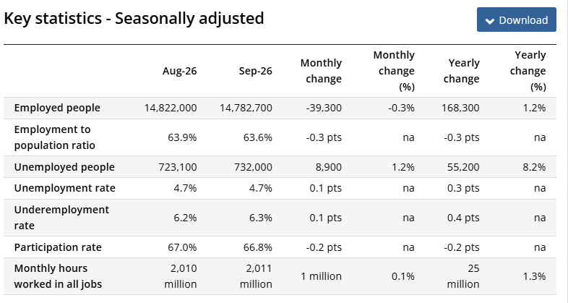The height and width of the screenshot is (303, 568).
Task: Select the 14,782,700 employed value cell
Action: pyautogui.click(x=246, y=108)
